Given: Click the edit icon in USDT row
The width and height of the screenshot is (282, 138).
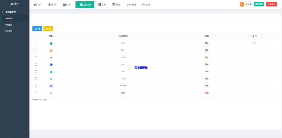Looking at the screenshot, I should click(254, 43).
